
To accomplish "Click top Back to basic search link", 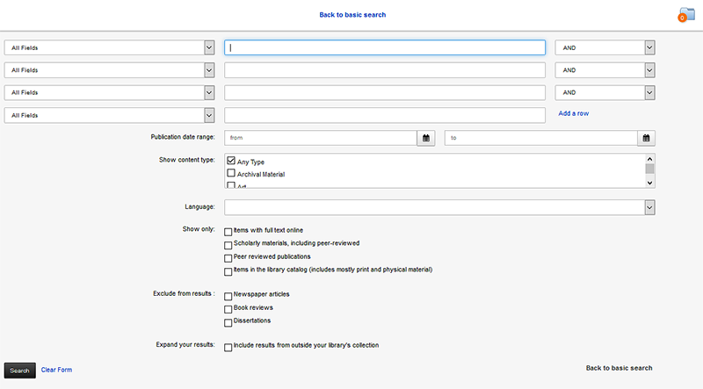I will click(x=352, y=15).
